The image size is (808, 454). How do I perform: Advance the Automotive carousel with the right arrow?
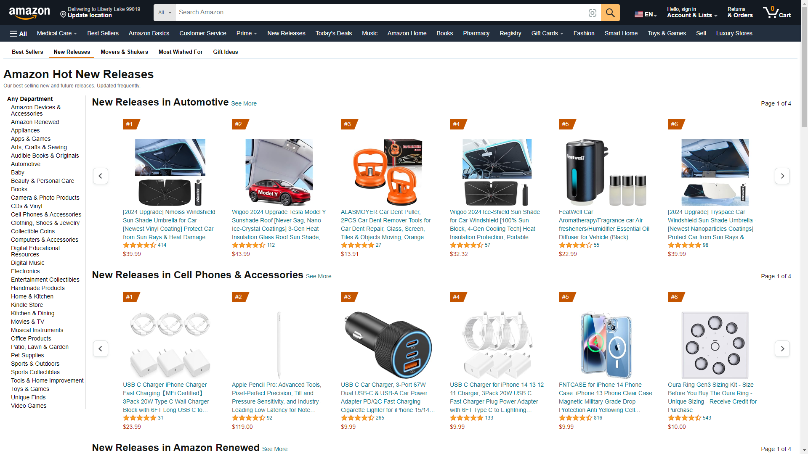click(782, 176)
